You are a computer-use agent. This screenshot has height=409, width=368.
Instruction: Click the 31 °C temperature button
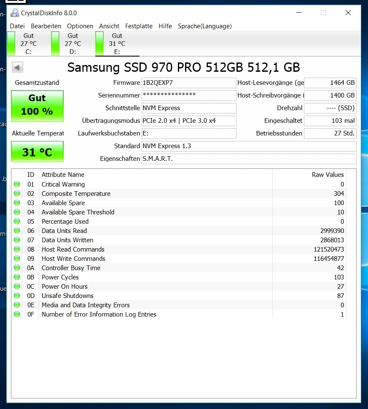pos(37,152)
